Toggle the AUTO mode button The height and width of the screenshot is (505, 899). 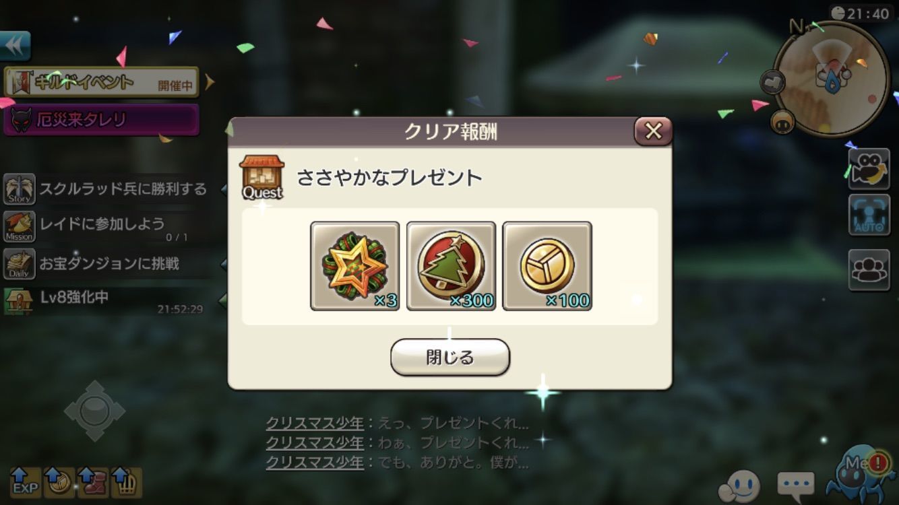[869, 215]
